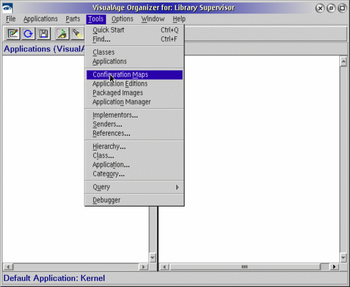Click the edit pencil toolbar icon
Screen dimensions: 350x287
click(x=13, y=34)
